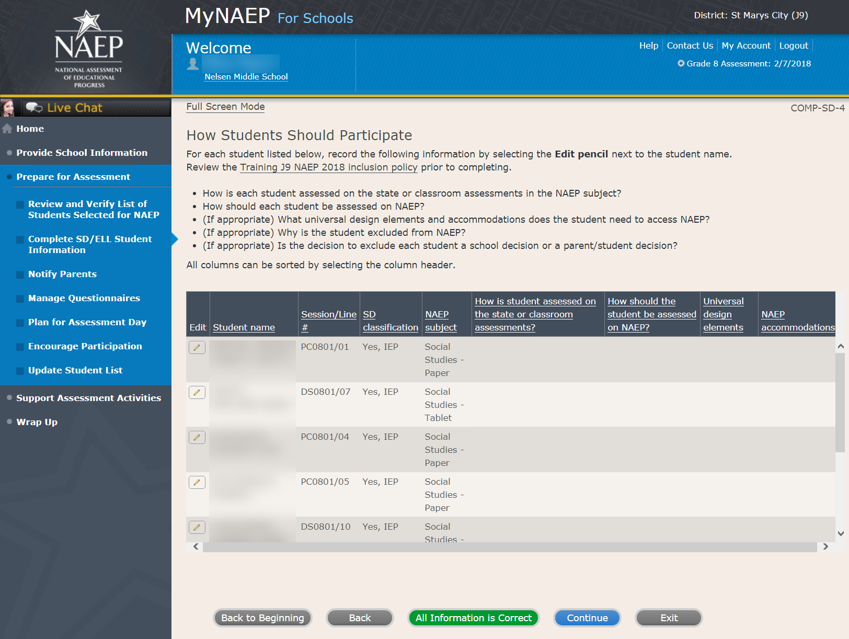
Task: Click the District: St Marys City (J9) text
Action: pos(751,16)
